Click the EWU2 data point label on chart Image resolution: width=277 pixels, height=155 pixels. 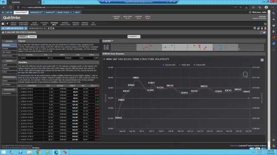click(136, 77)
